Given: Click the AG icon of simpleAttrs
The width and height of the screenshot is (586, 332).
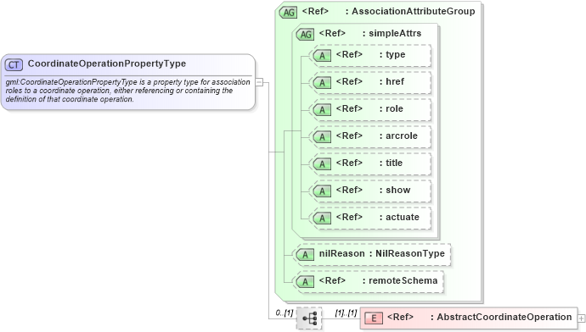Looking at the screenshot, I should pos(306,34).
